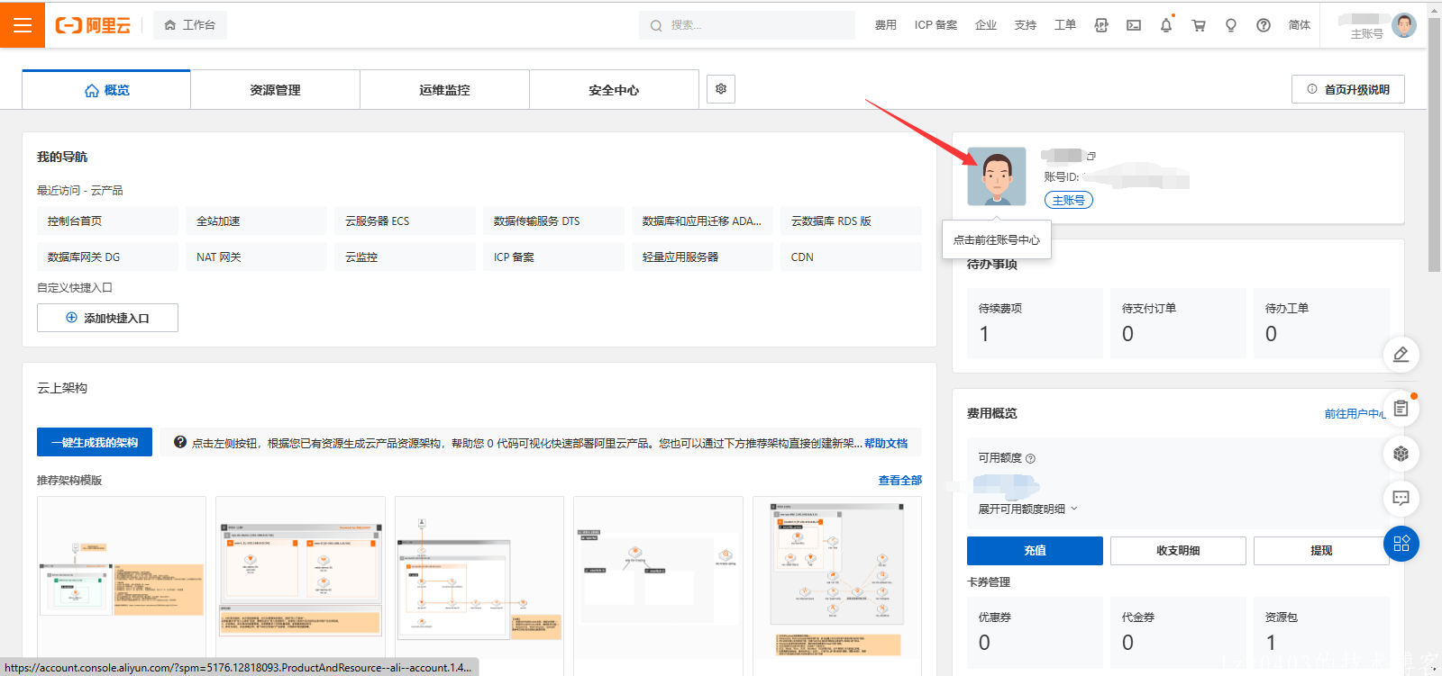The image size is (1442, 676).
Task: Open 待支付订单 count card
Action: (1178, 323)
